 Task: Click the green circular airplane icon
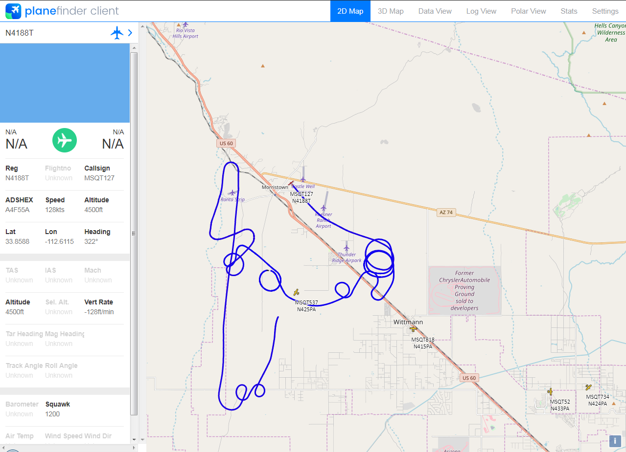pos(65,140)
